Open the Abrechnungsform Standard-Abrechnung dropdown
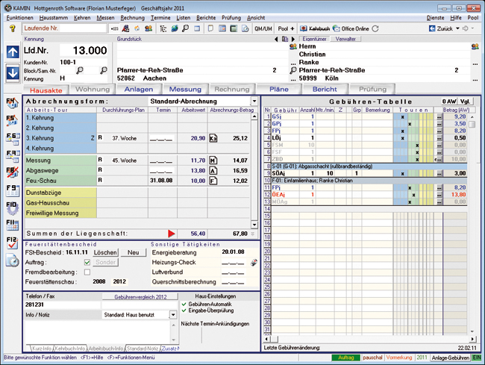This screenshot has height=365, width=485. (x=254, y=102)
